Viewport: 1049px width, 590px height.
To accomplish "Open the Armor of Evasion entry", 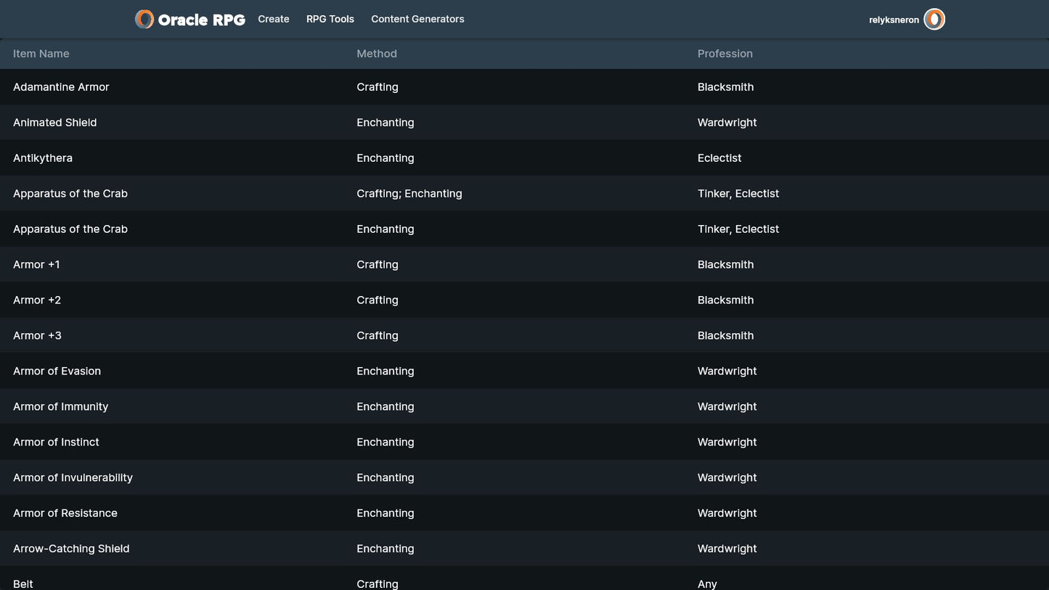I will pyautogui.click(x=57, y=372).
